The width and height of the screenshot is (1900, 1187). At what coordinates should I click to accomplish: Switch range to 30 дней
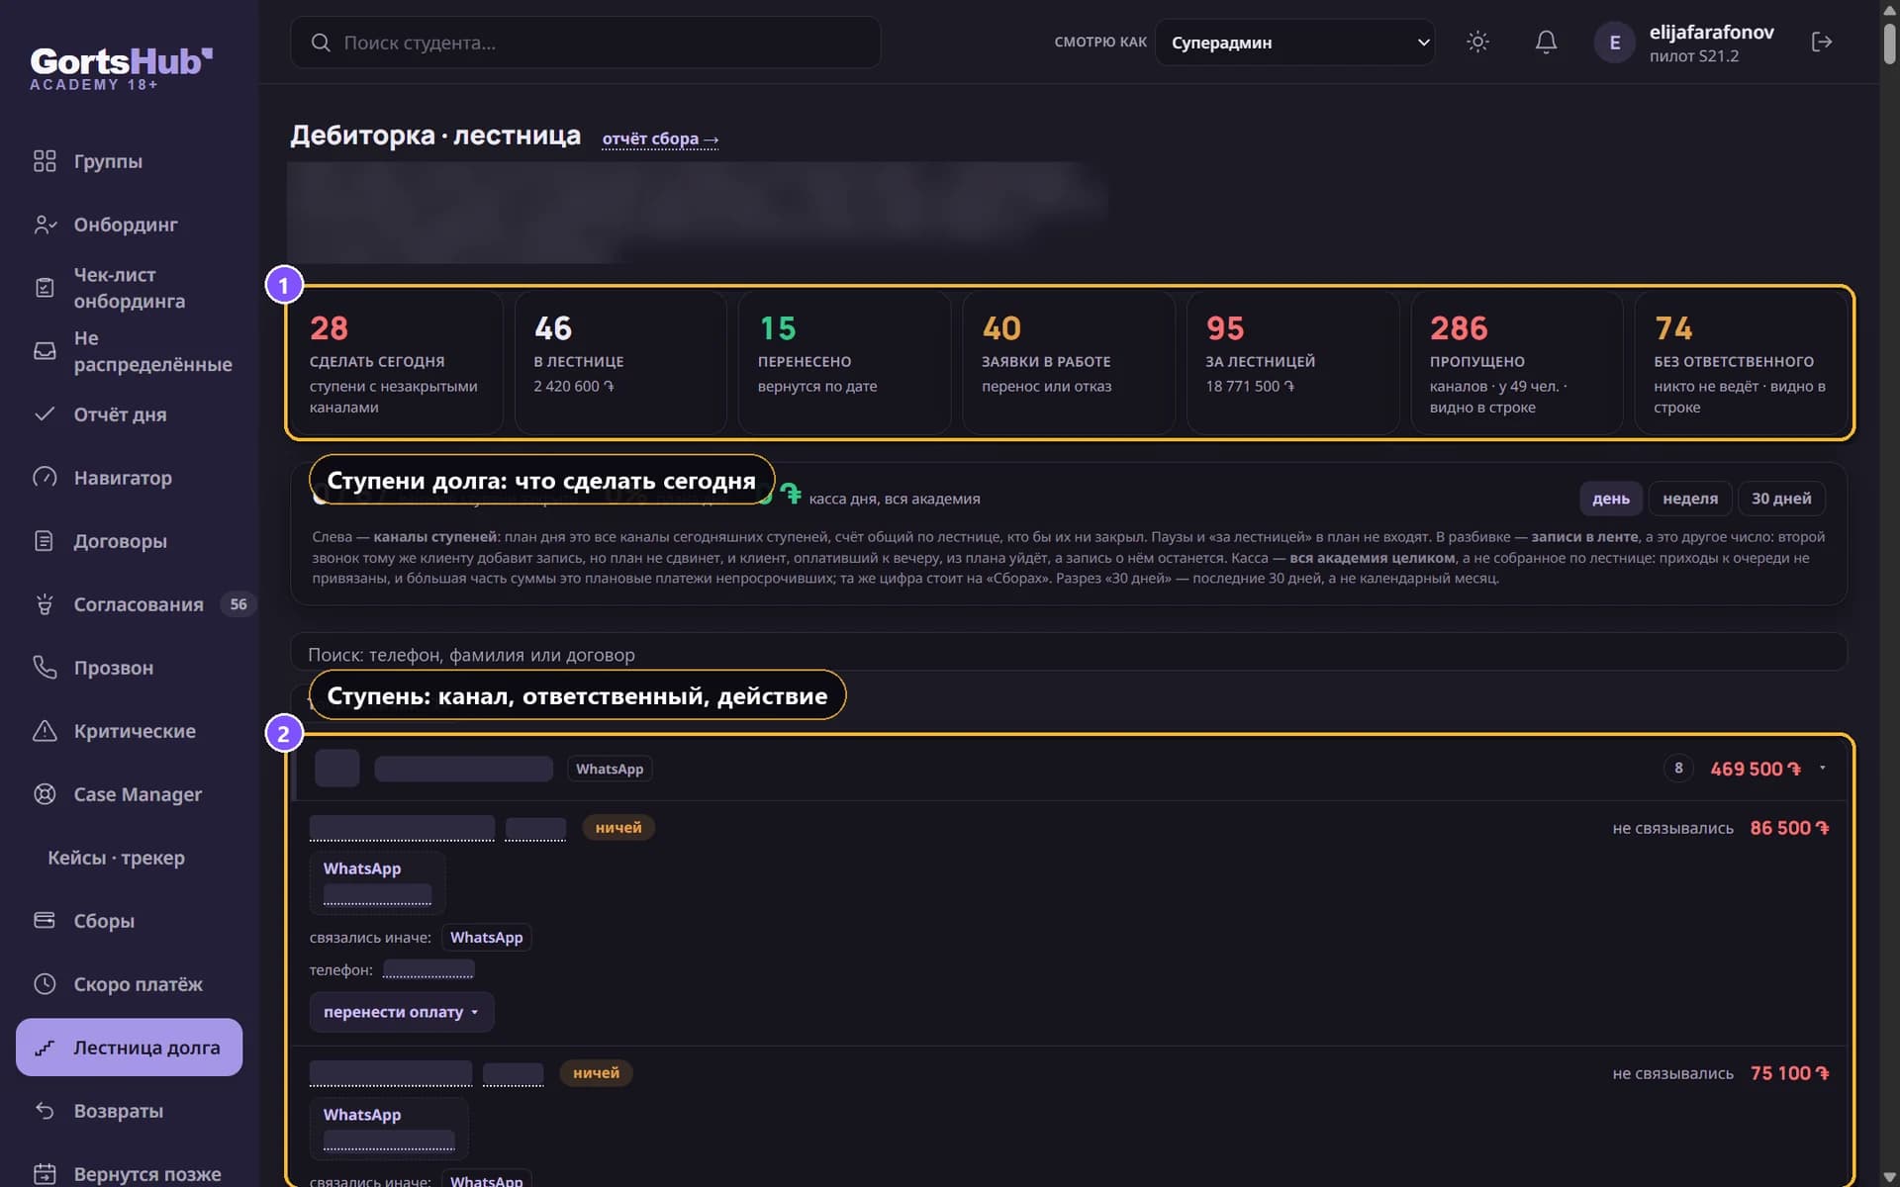[1781, 499]
